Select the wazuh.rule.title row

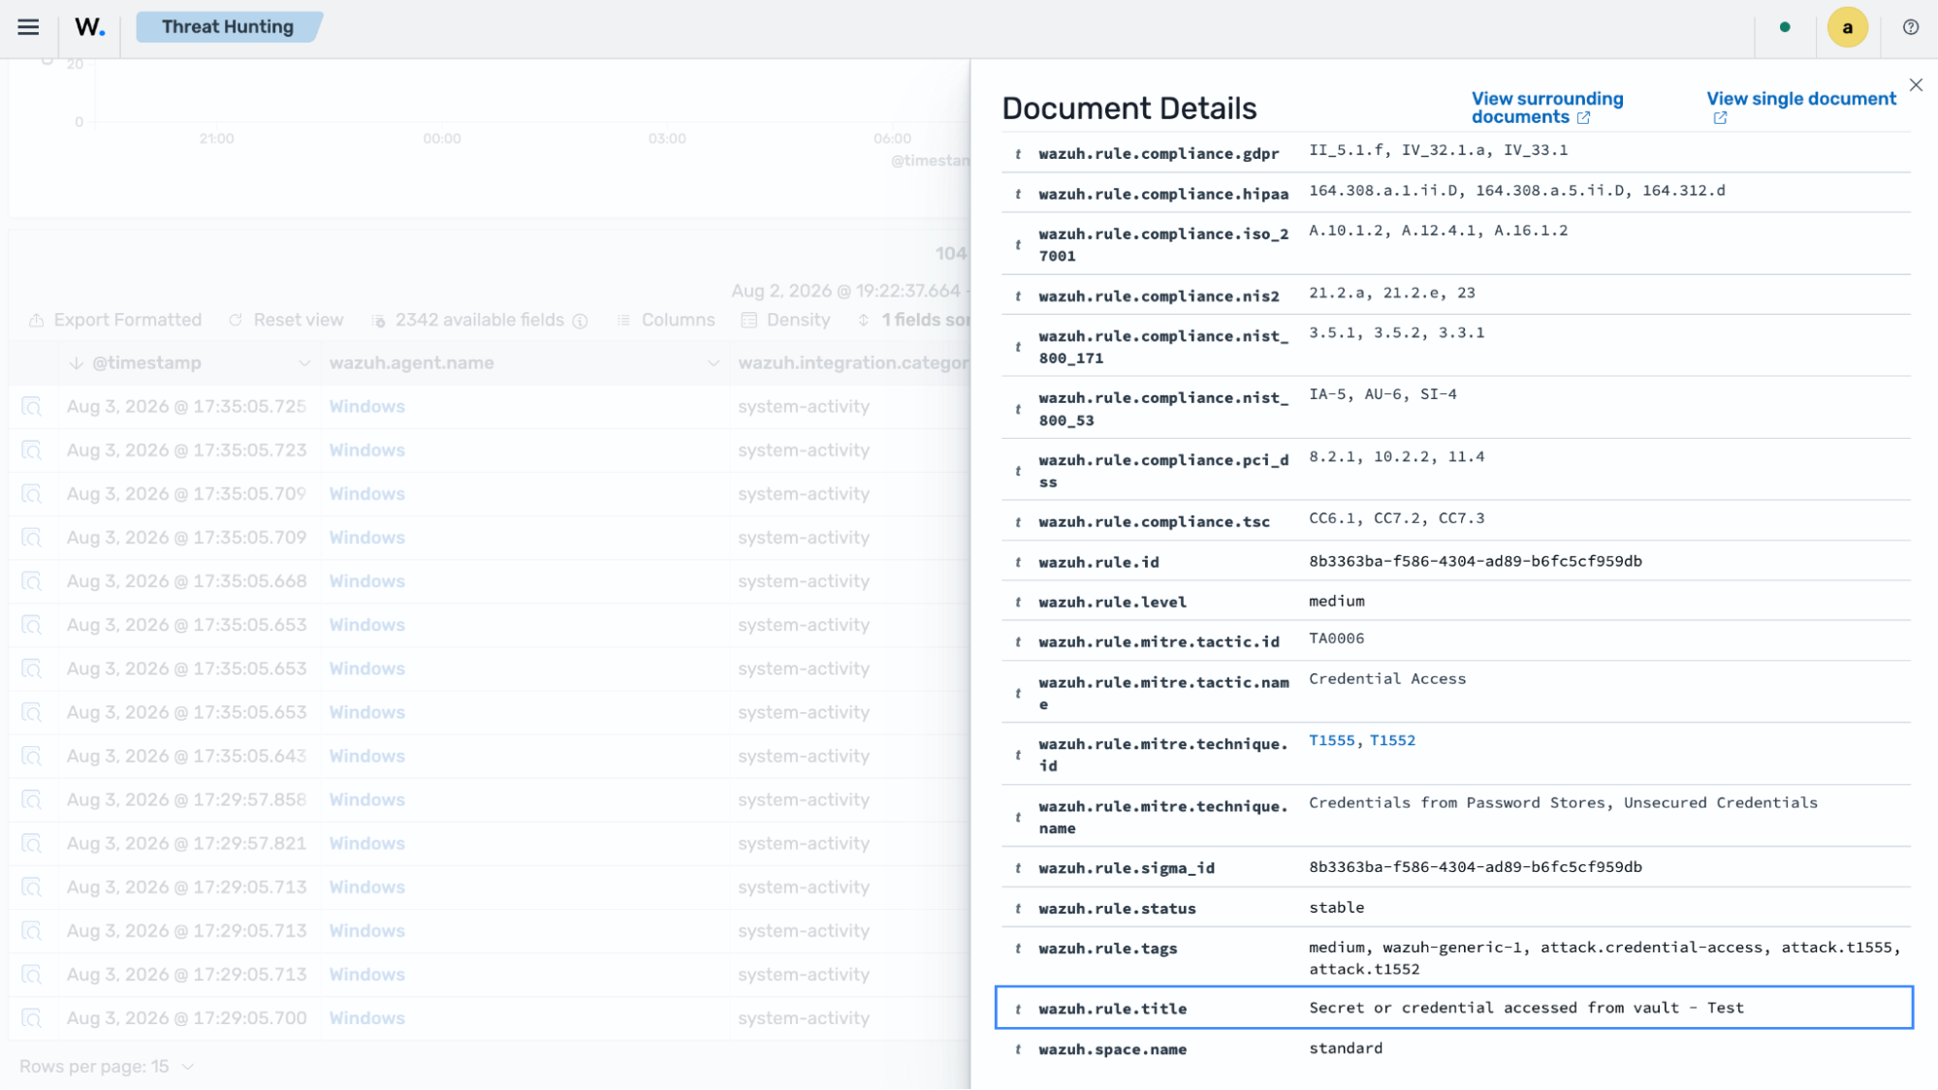(x=1453, y=1008)
